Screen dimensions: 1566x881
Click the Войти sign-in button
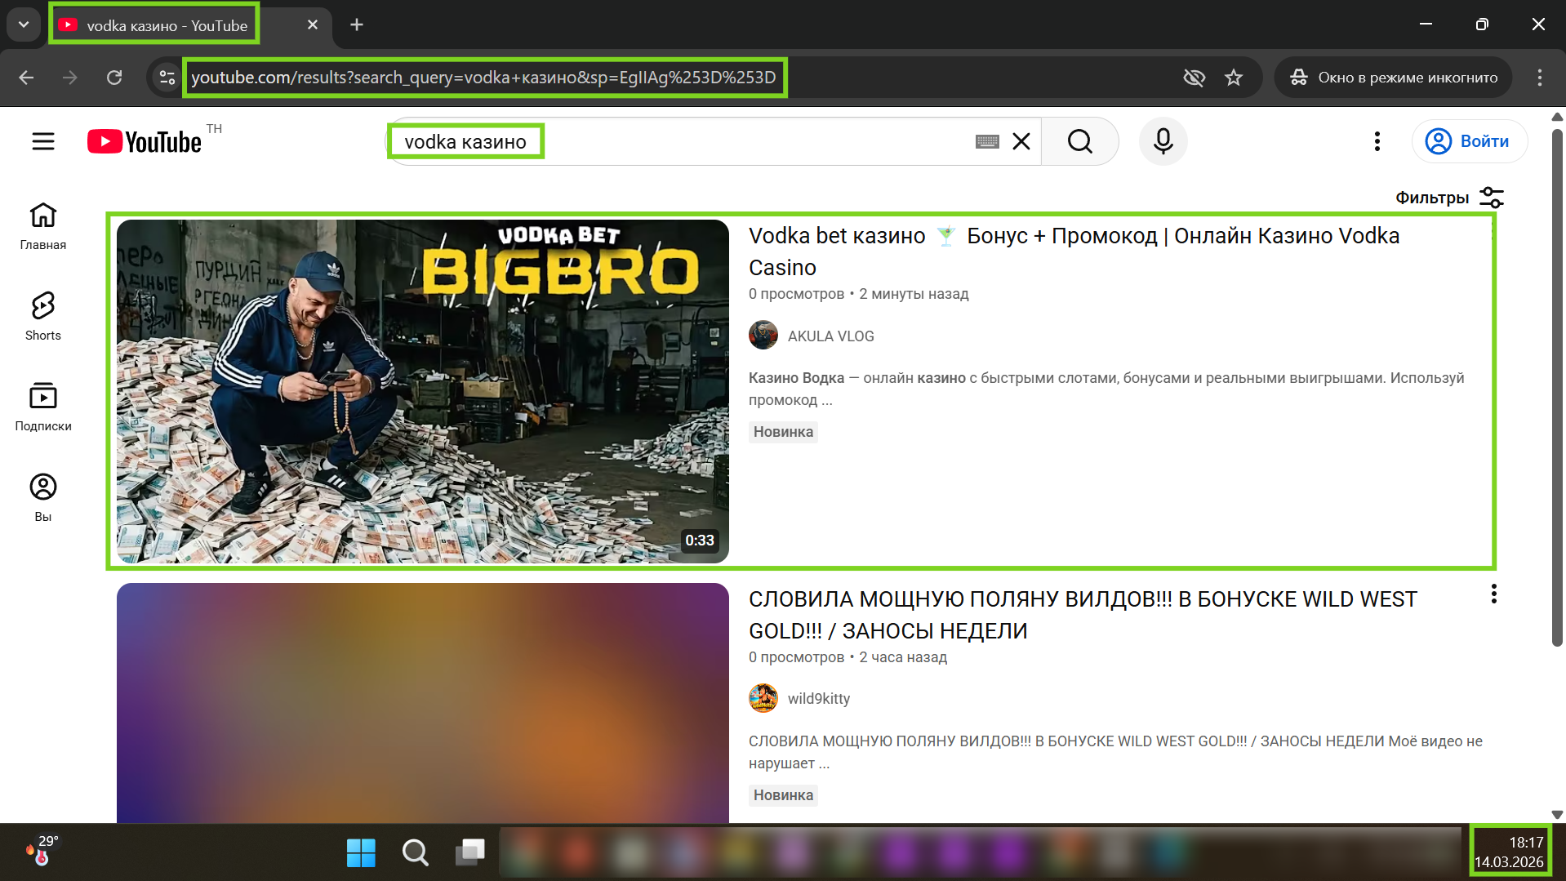point(1470,141)
